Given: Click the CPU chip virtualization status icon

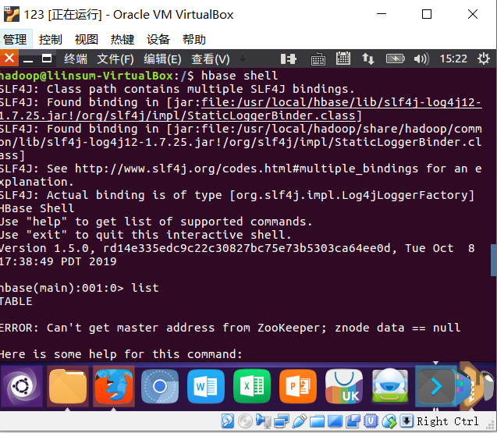Looking at the screenshot, I should coord(371,421).
